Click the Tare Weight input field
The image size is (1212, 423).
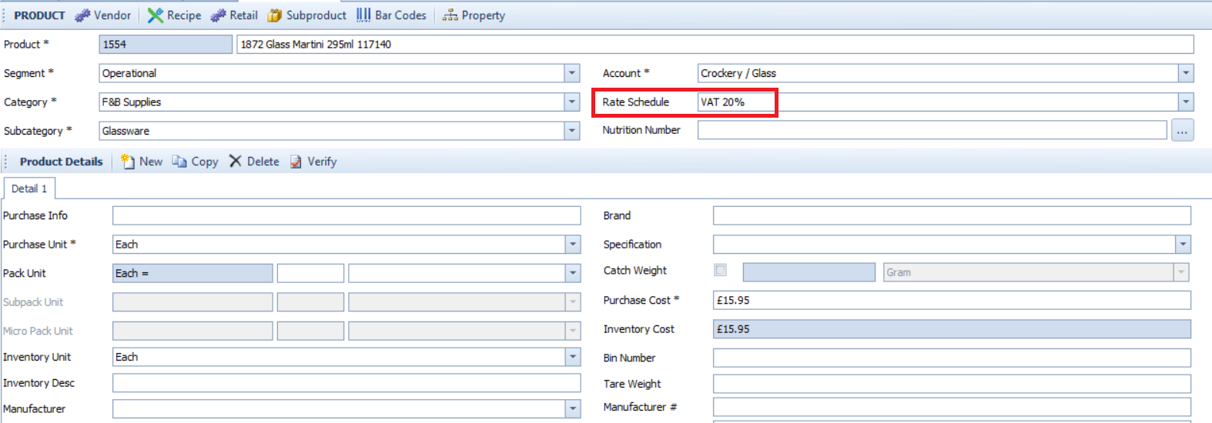[x=952, y=384]
